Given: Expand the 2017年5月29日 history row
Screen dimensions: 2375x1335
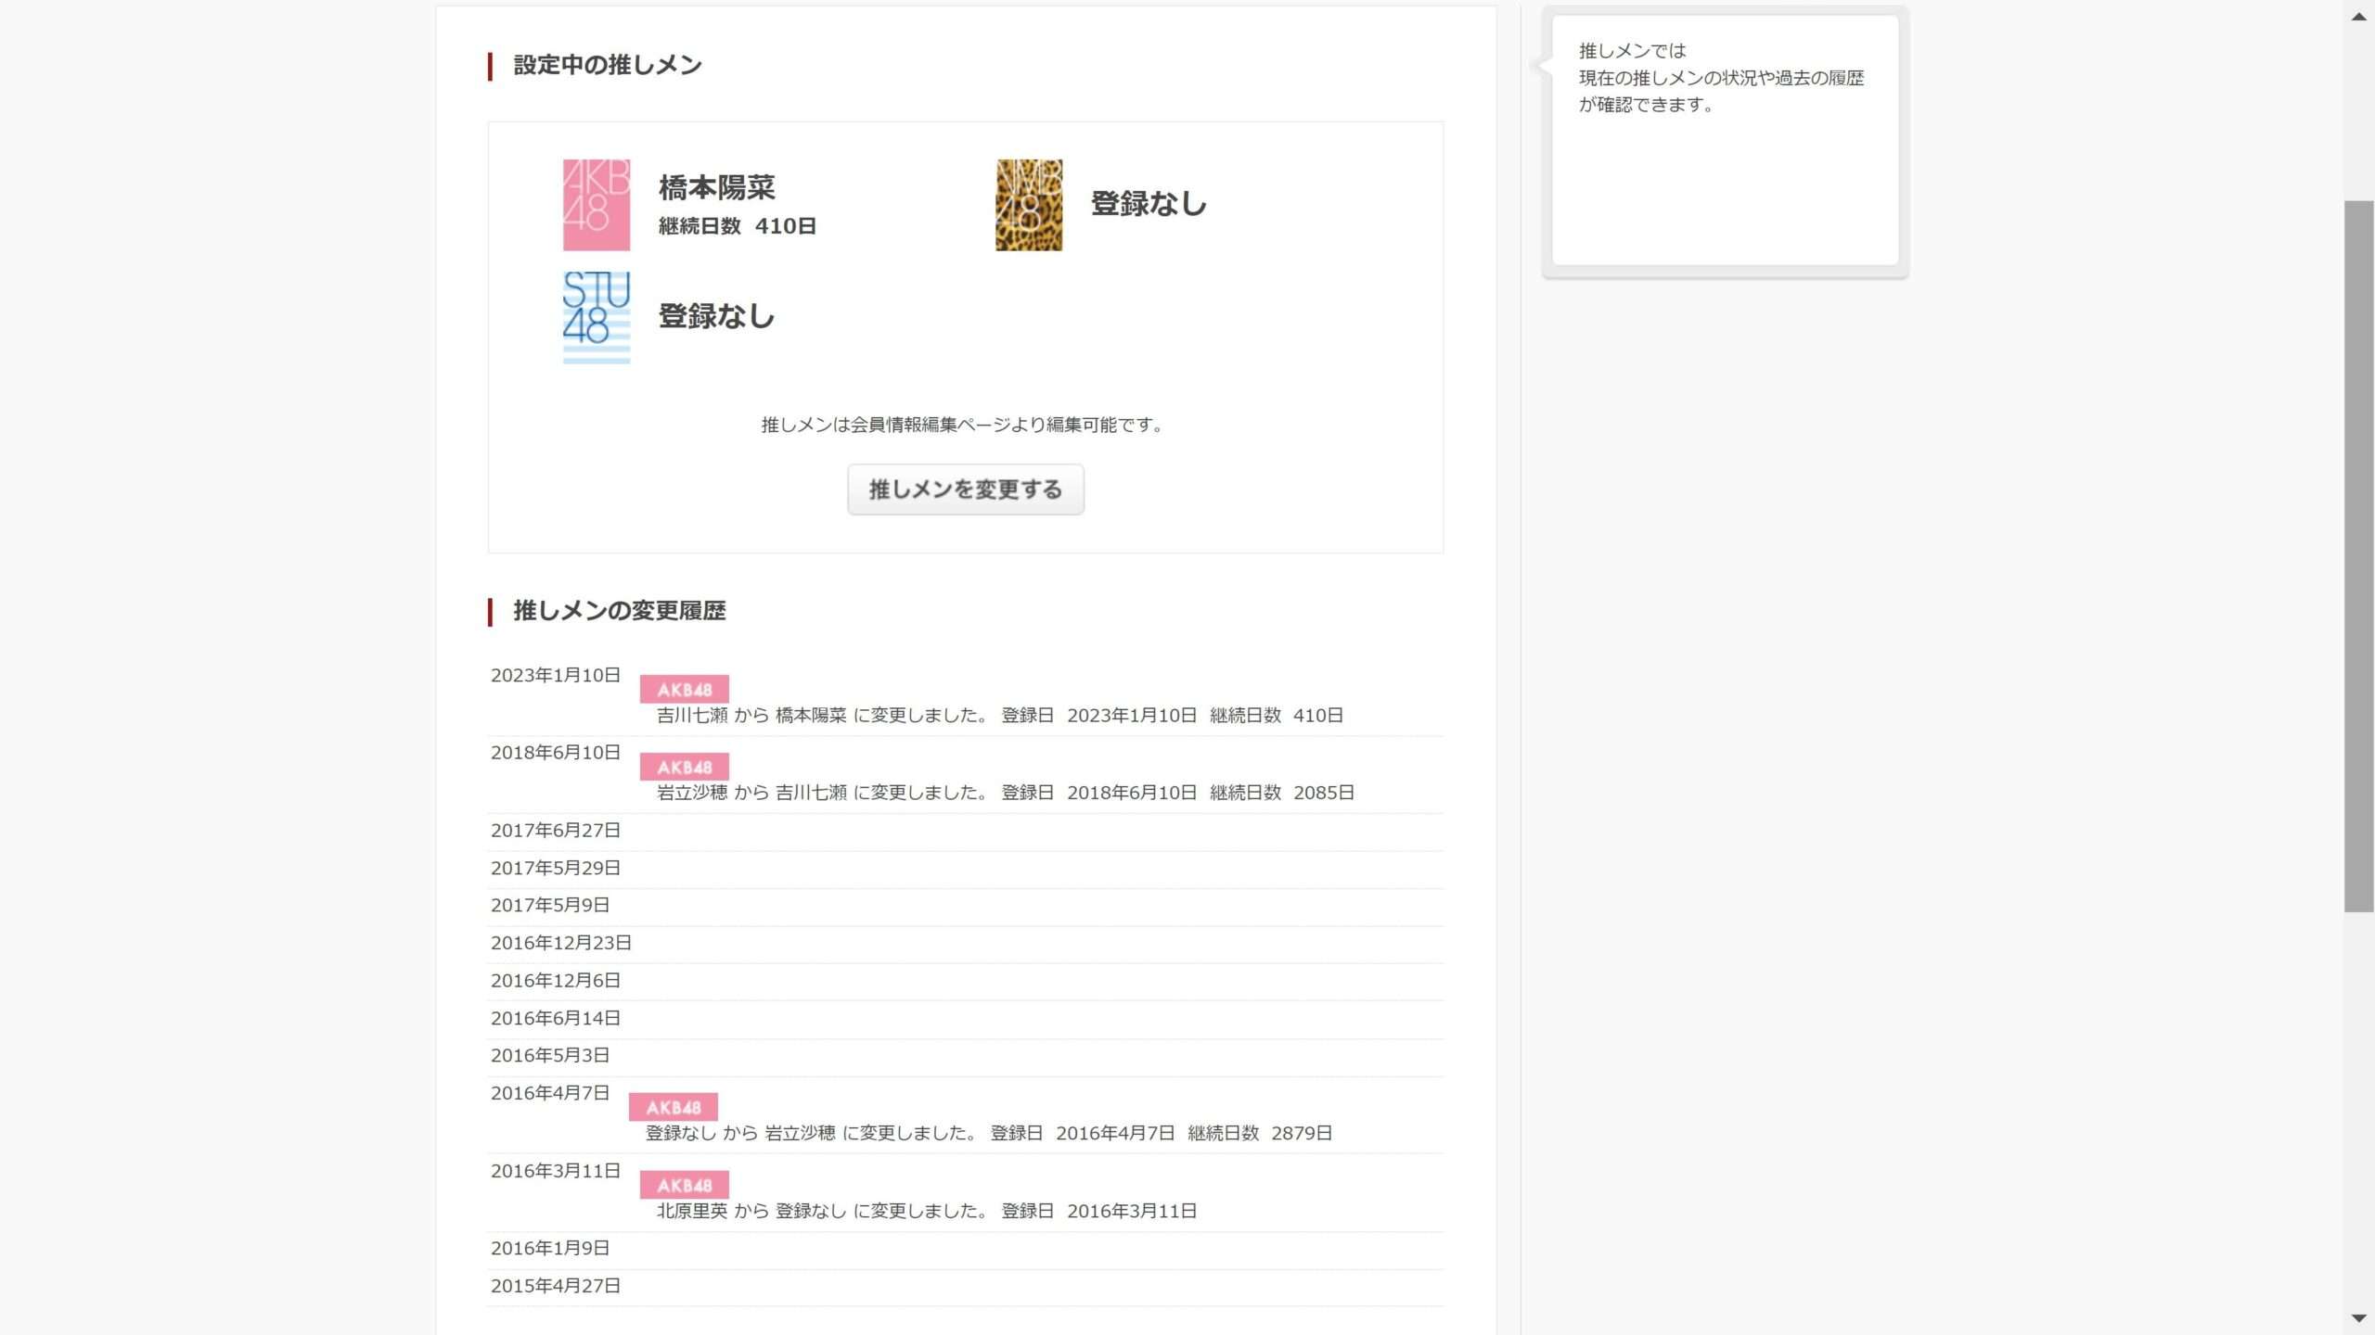Looking at the screenshot, I should pyautogui.click(x=555, y=869).
